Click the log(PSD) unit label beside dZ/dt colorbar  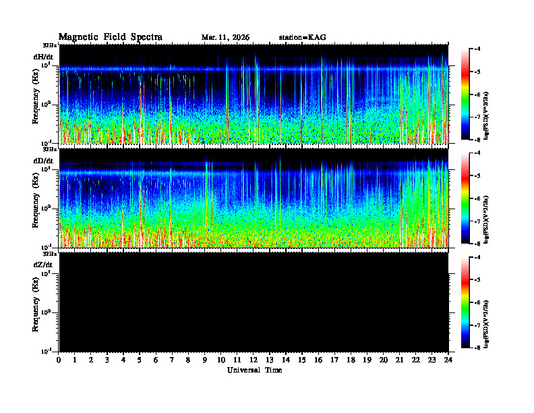pos(486,324)
